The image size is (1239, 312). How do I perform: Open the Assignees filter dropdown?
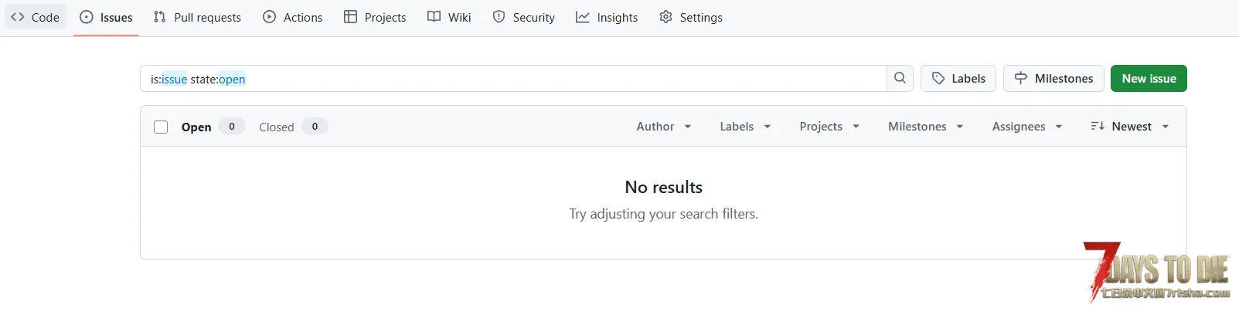1027,127
